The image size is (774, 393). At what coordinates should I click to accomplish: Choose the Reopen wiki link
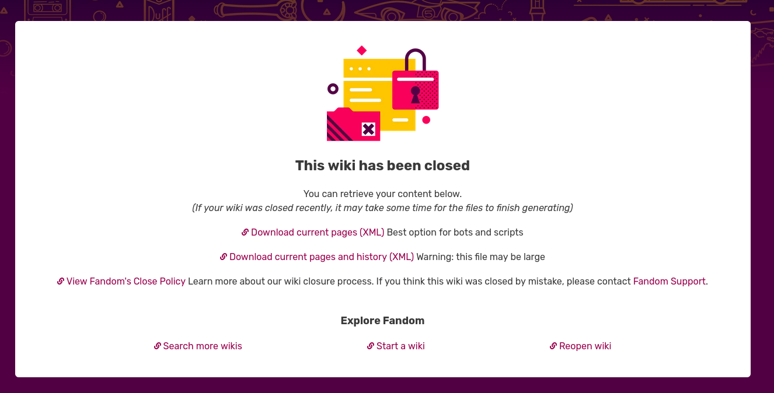click(585, 346)
